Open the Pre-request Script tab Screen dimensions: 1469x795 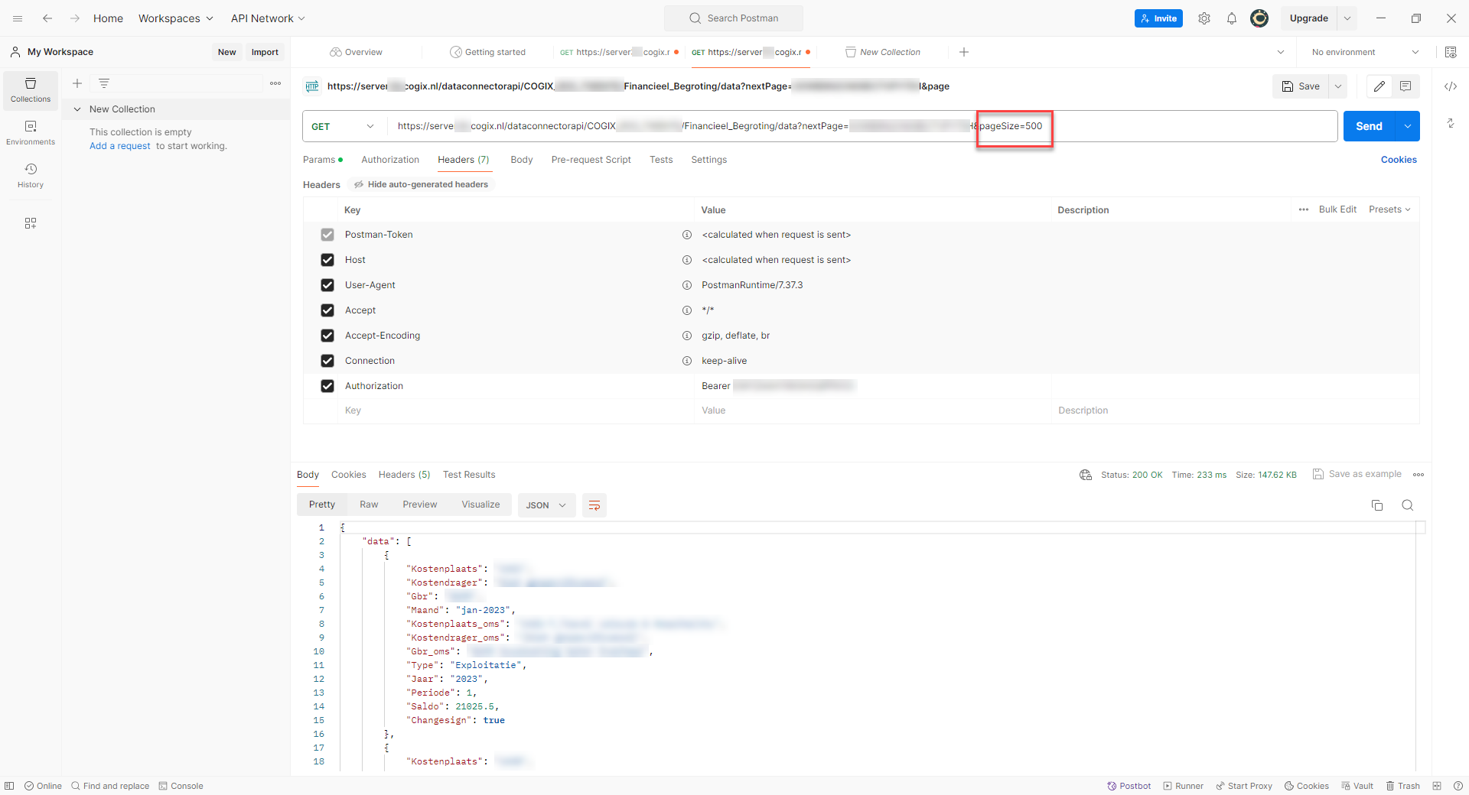[x=591, y=160]
